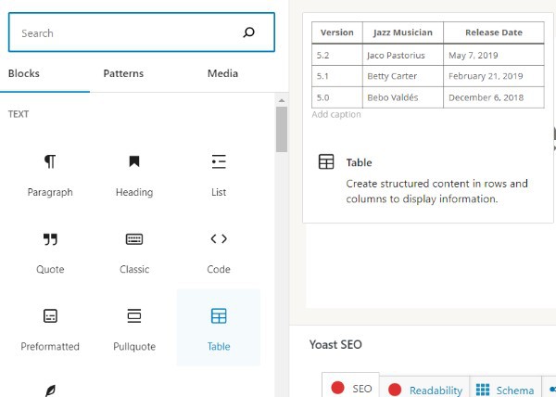The width and height of the screenshot is (556, 397).
Task: Click the 5.1 version cell
Action: pyautogui.click(x=337, y=76)
